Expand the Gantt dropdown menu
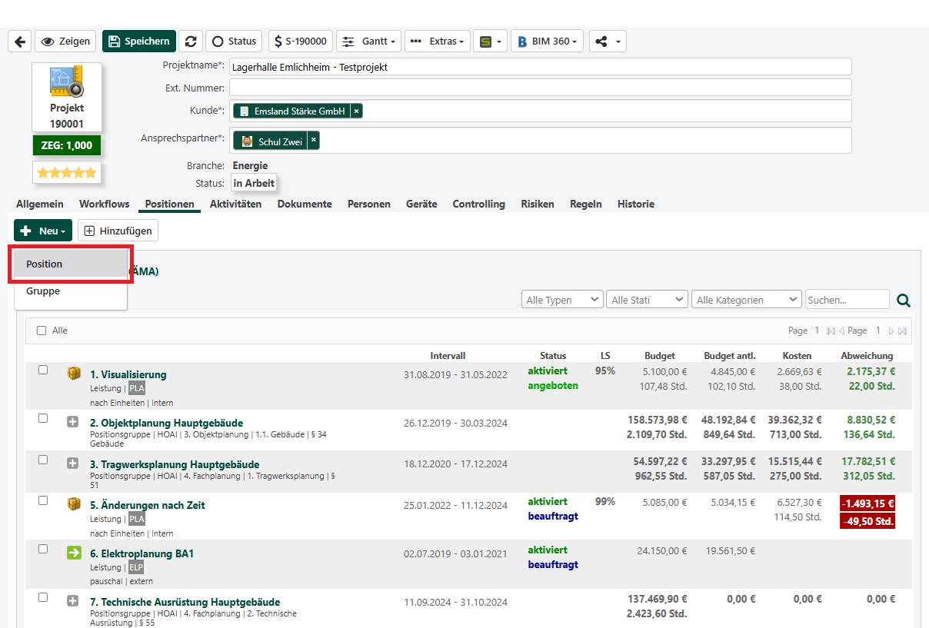The width and height of the screenshot is (929, 628). click(x=369, y=42)
